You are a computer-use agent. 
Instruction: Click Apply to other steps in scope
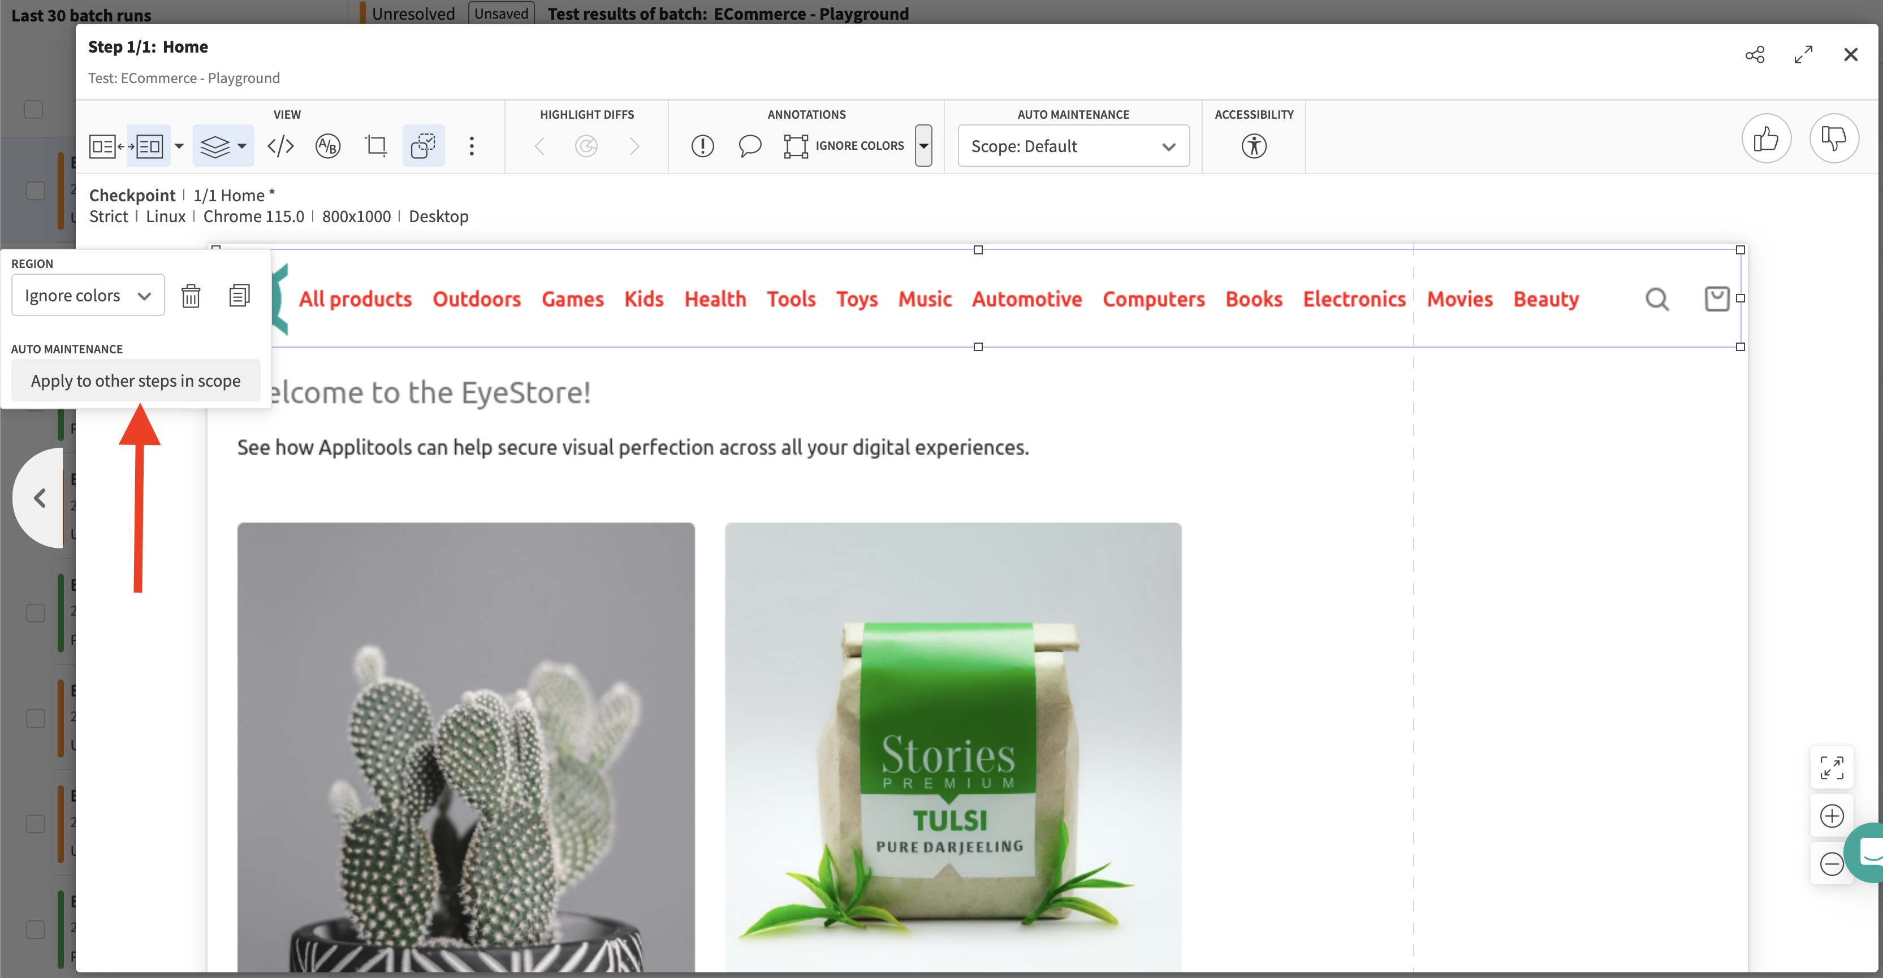[136, 381]
